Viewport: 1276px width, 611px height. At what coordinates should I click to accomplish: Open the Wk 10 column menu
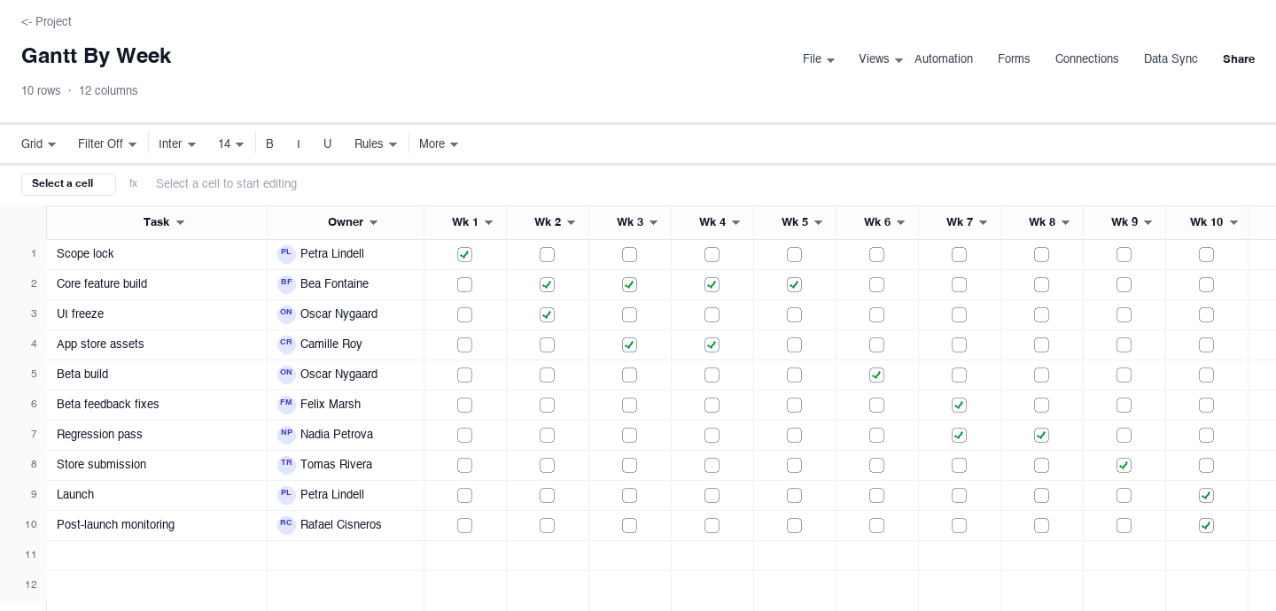1233,223
